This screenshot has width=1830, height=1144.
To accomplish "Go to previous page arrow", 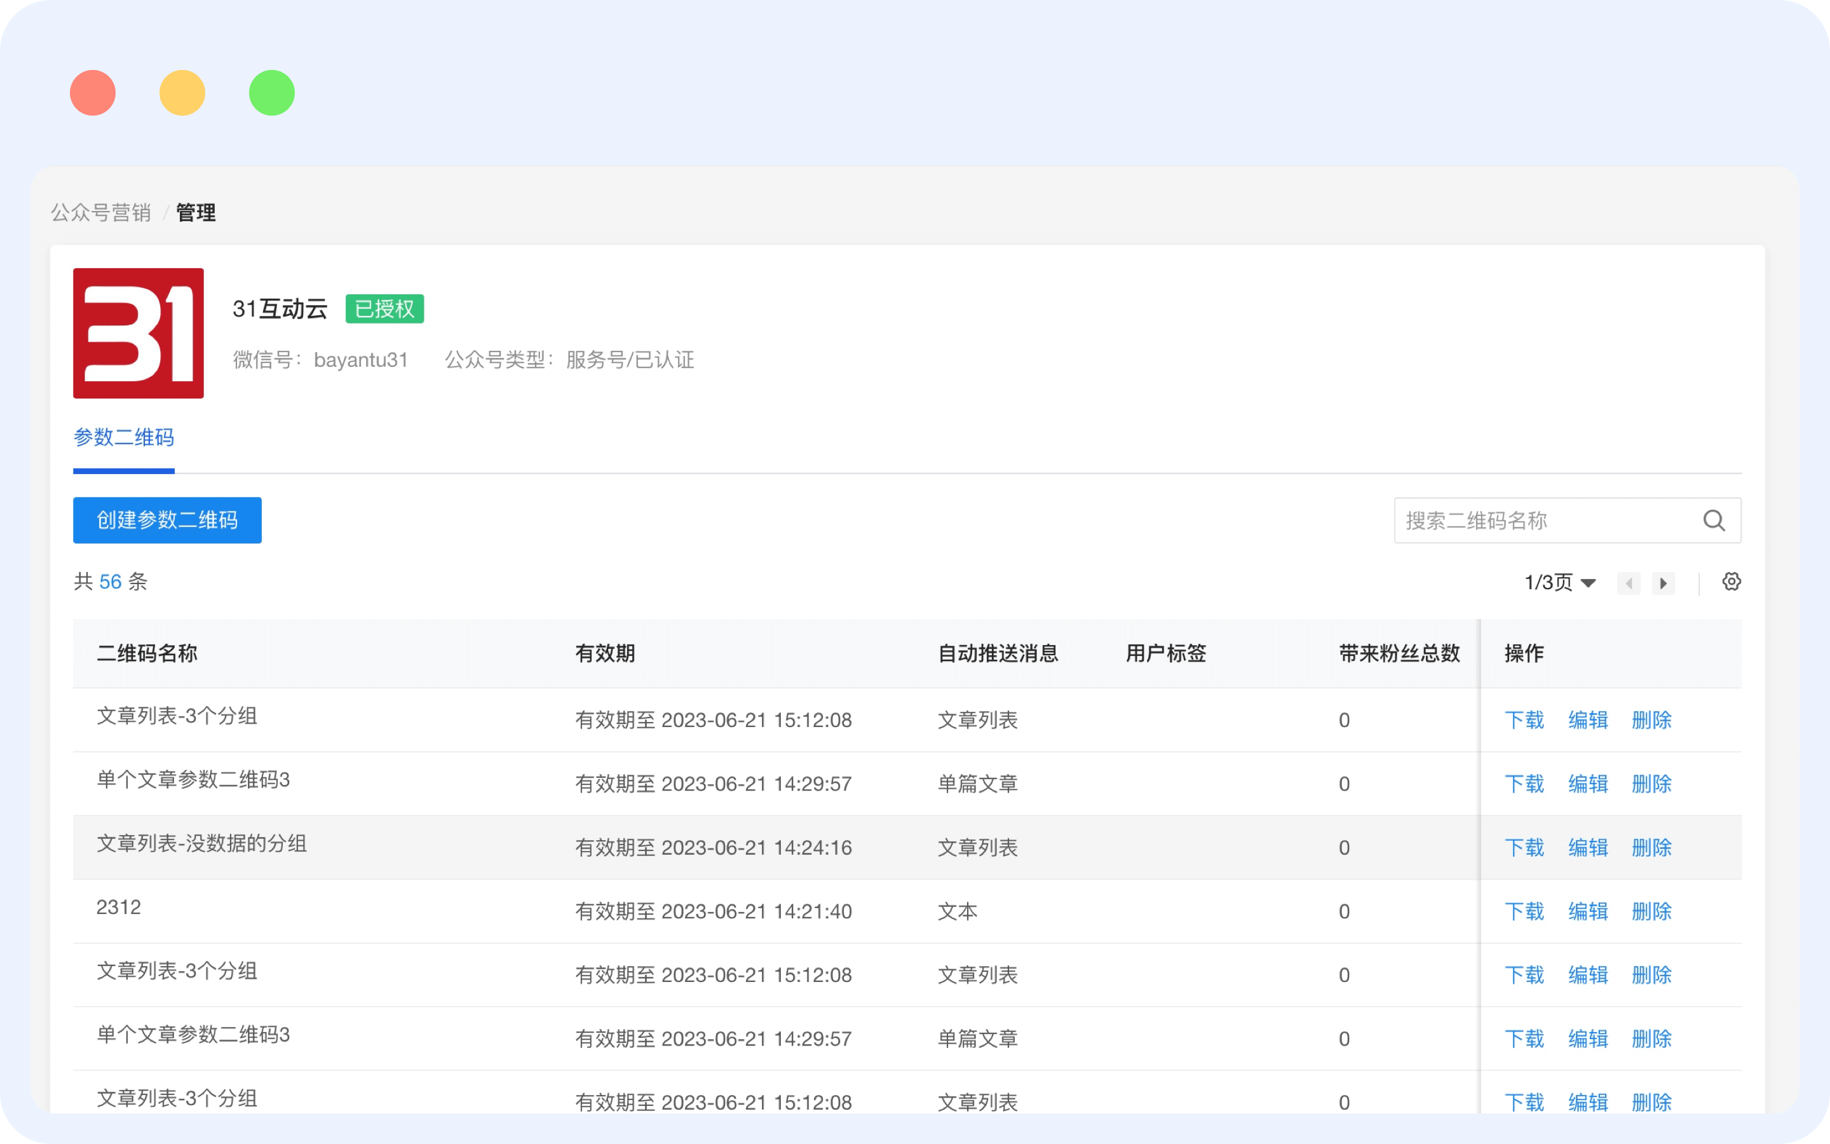I will pos(1628,583).
